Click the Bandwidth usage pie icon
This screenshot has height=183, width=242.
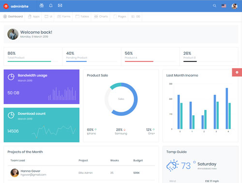pos(11,77)
